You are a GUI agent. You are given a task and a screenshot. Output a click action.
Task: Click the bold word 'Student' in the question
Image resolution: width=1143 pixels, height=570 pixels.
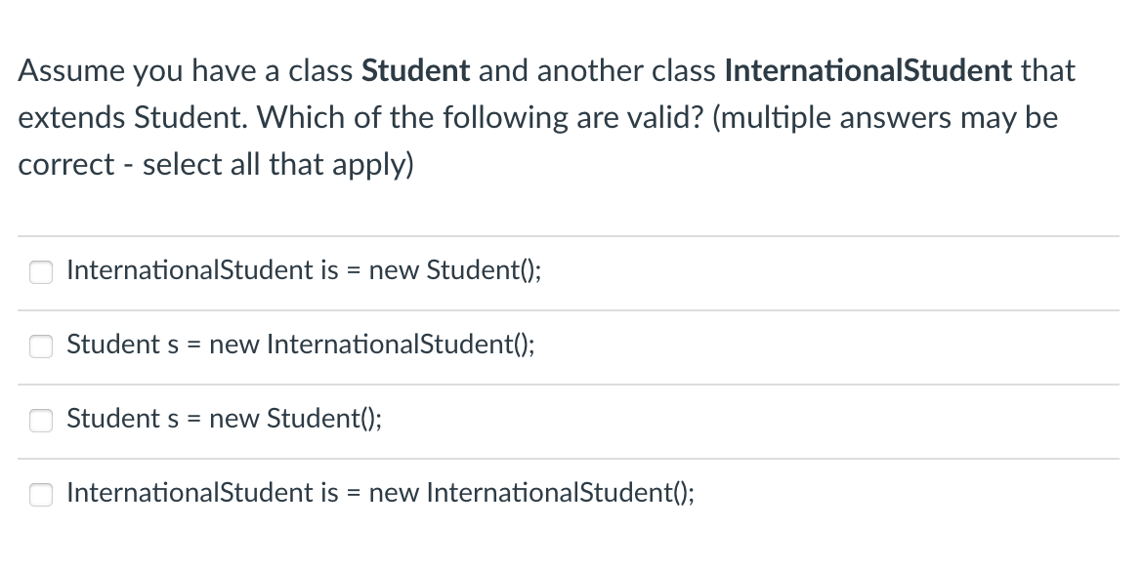(416, 70)
